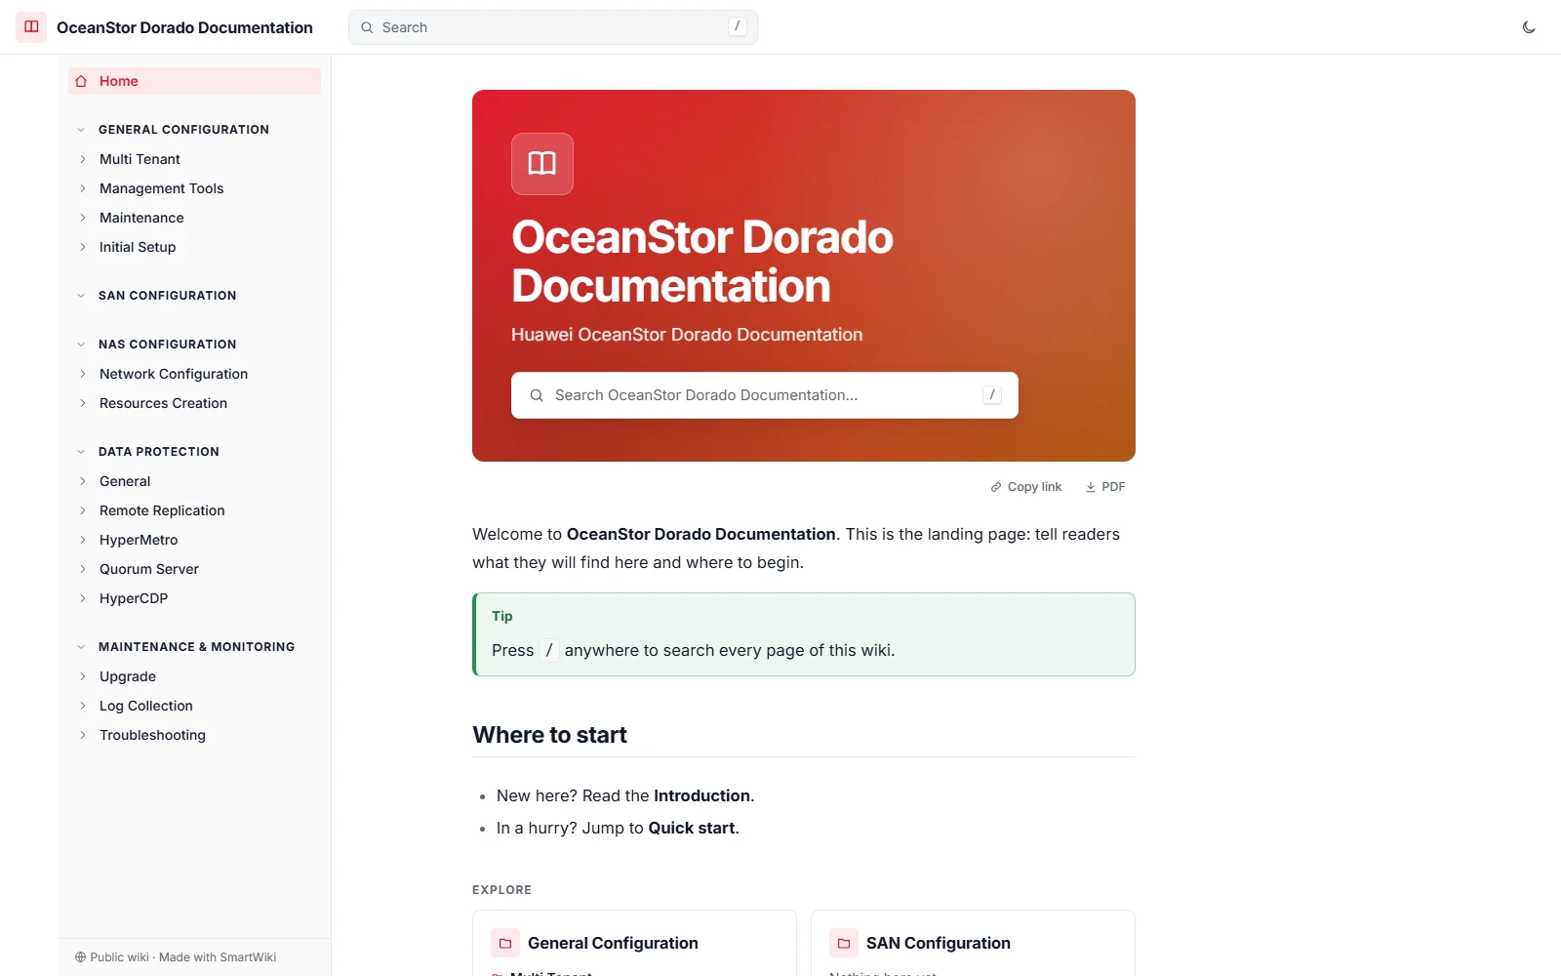
Task: Open Remote Replication in sidebar
Action: point(162,510)
